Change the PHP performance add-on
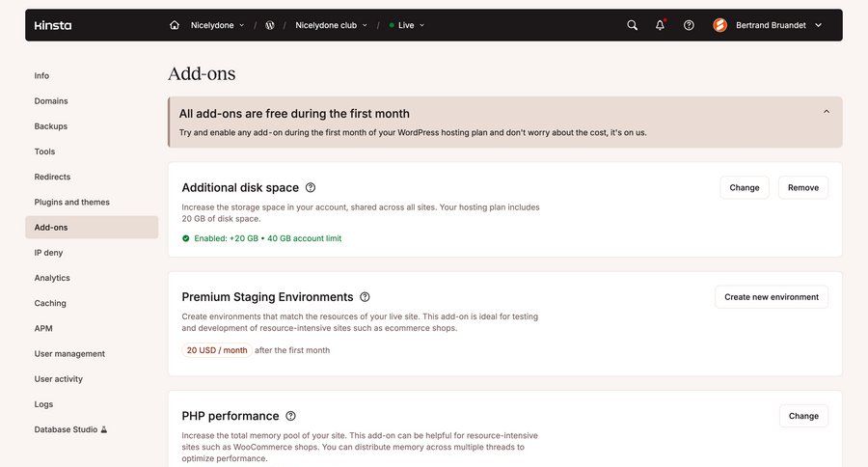This screenshot has height=467, width=868. point(803,416)
